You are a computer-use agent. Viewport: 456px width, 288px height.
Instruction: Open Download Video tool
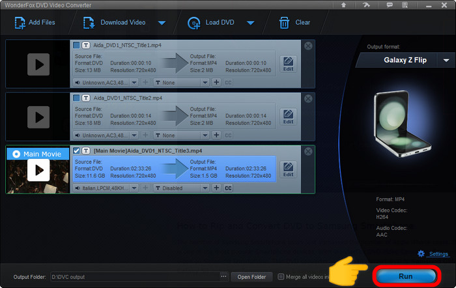coord(114,23)
